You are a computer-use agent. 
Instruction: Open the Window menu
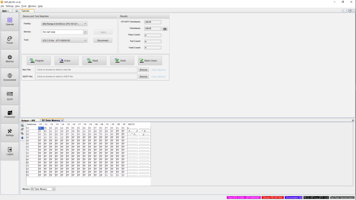coord(32,6)
